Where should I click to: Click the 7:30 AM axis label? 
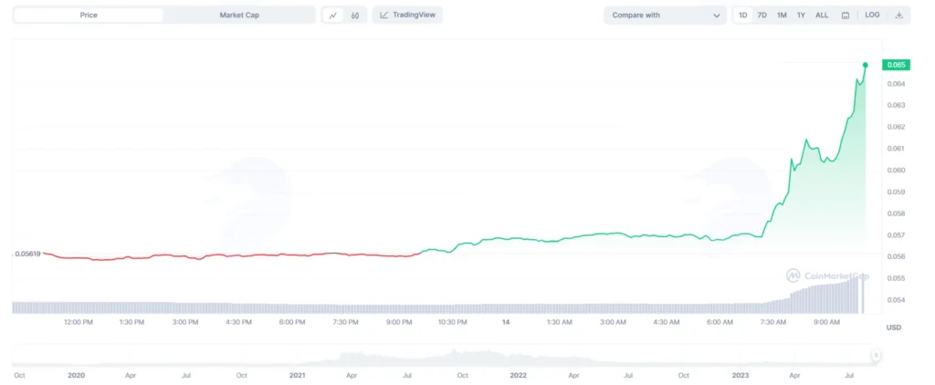pos(773,322)
